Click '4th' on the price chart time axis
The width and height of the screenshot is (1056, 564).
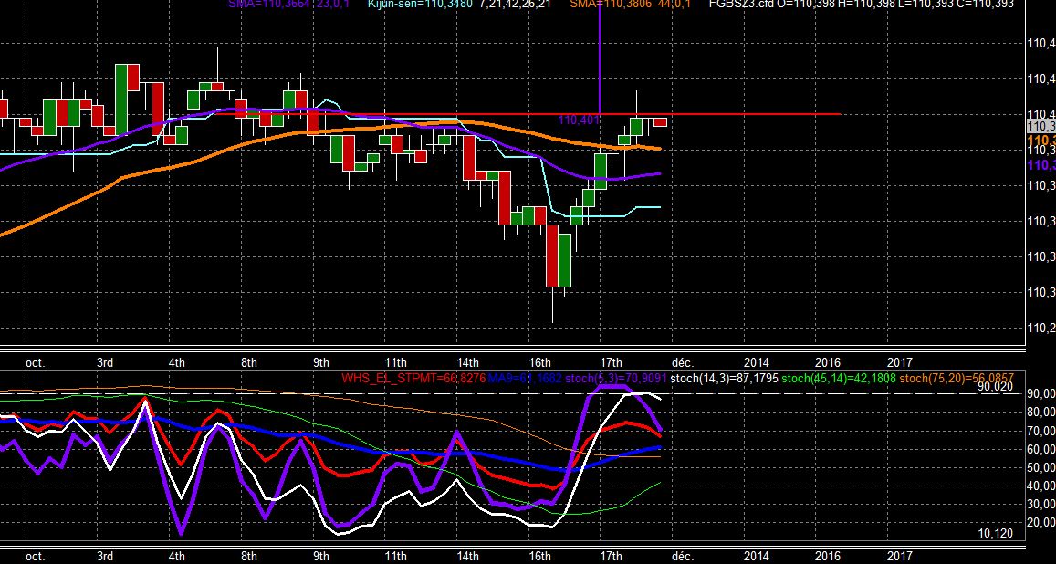tap(176, 362)
